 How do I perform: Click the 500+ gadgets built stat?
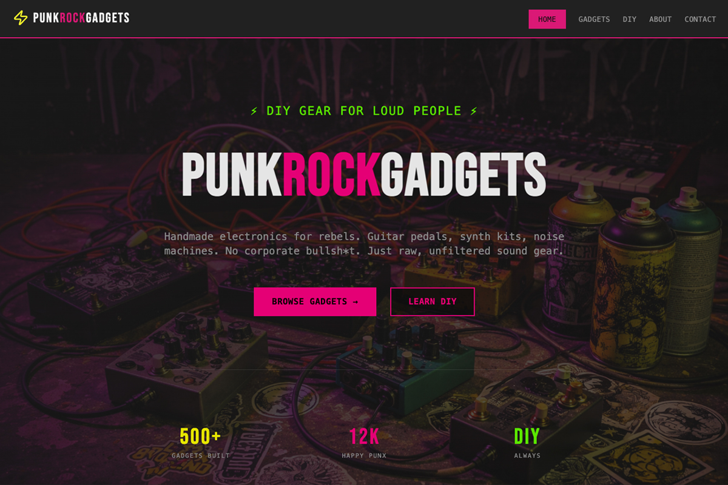point(200,442)
